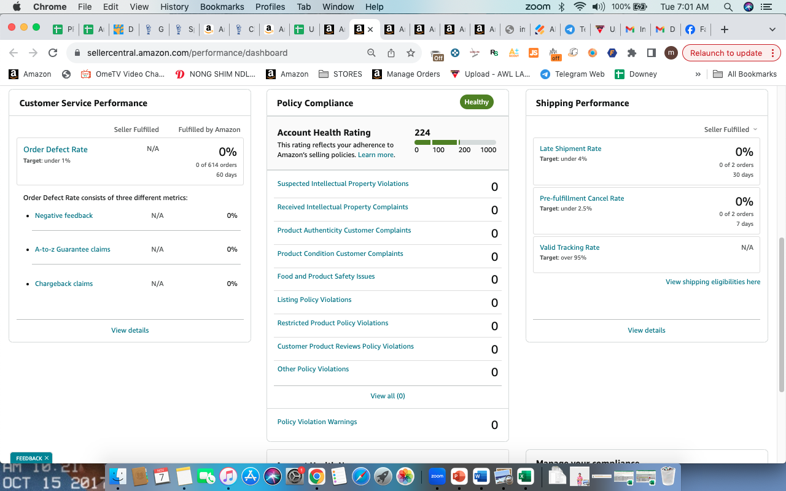Open the tab search chevron

(772, 29)
